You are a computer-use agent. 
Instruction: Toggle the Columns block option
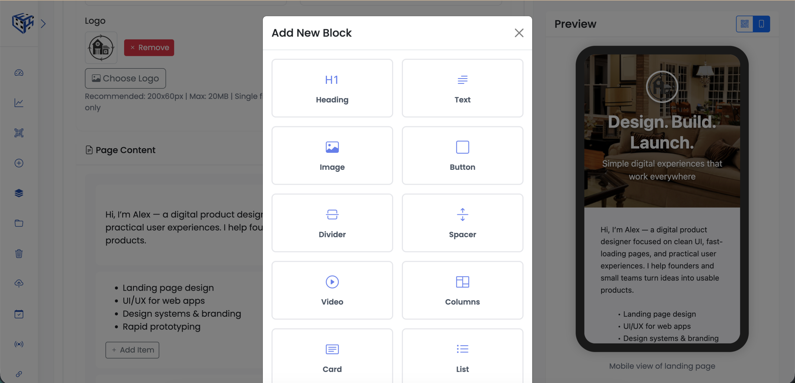pyautogui.click(x=462, y=290)
